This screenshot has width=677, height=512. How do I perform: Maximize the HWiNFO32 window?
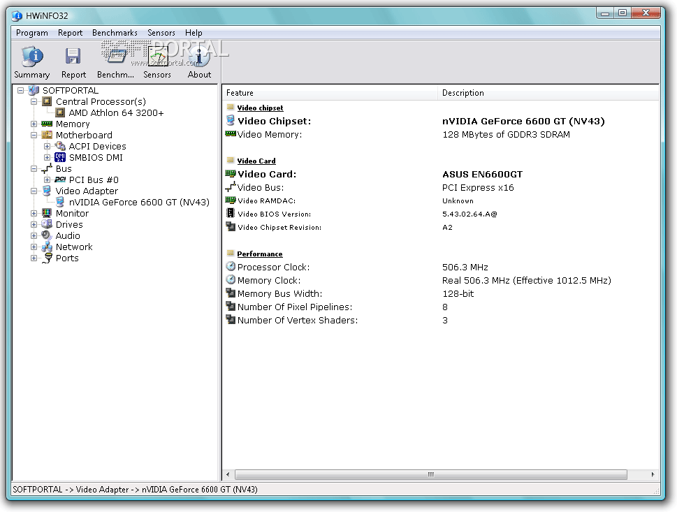point(623,13)
